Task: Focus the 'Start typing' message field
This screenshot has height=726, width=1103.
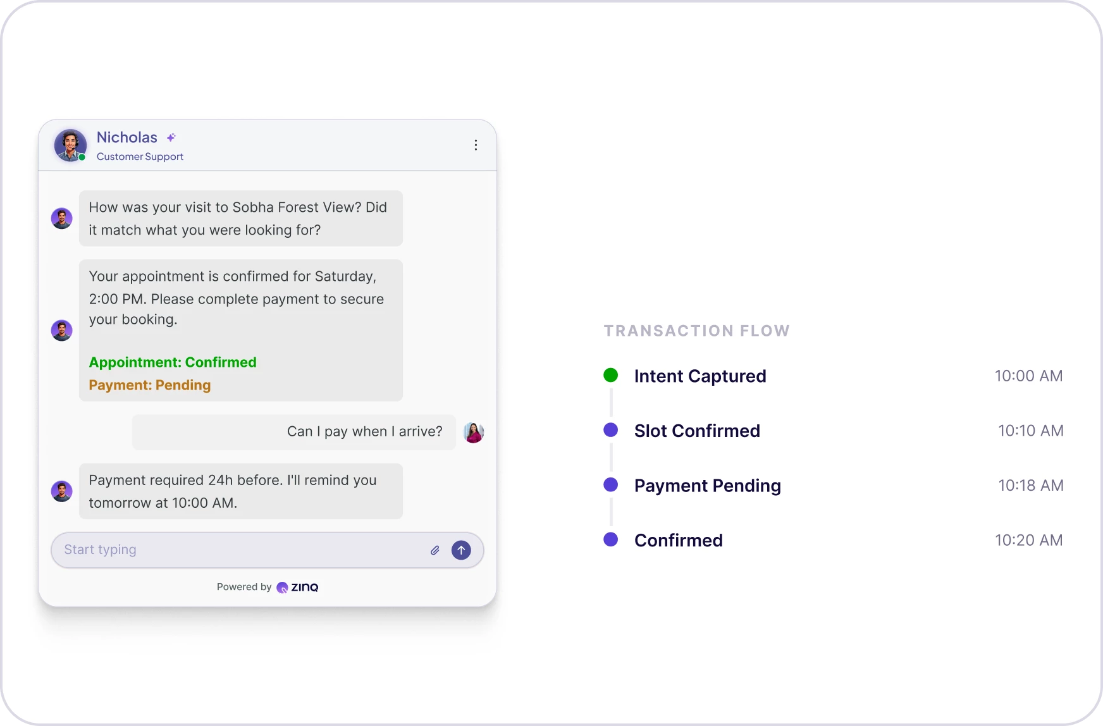Action: pos(268,550)
